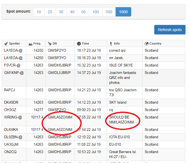This screenshot has height=163, width=189.
Task: Click DX callsign GM/SP3YO
Action: click(x=57, y=58)
